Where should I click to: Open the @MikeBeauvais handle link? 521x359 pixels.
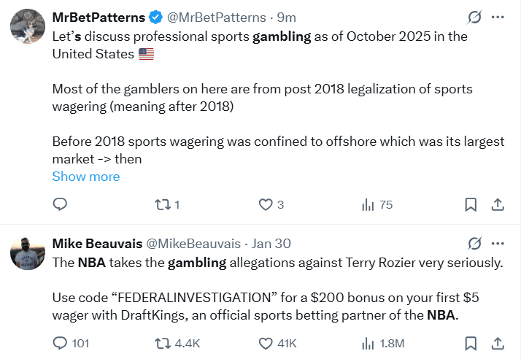[192, 243]
